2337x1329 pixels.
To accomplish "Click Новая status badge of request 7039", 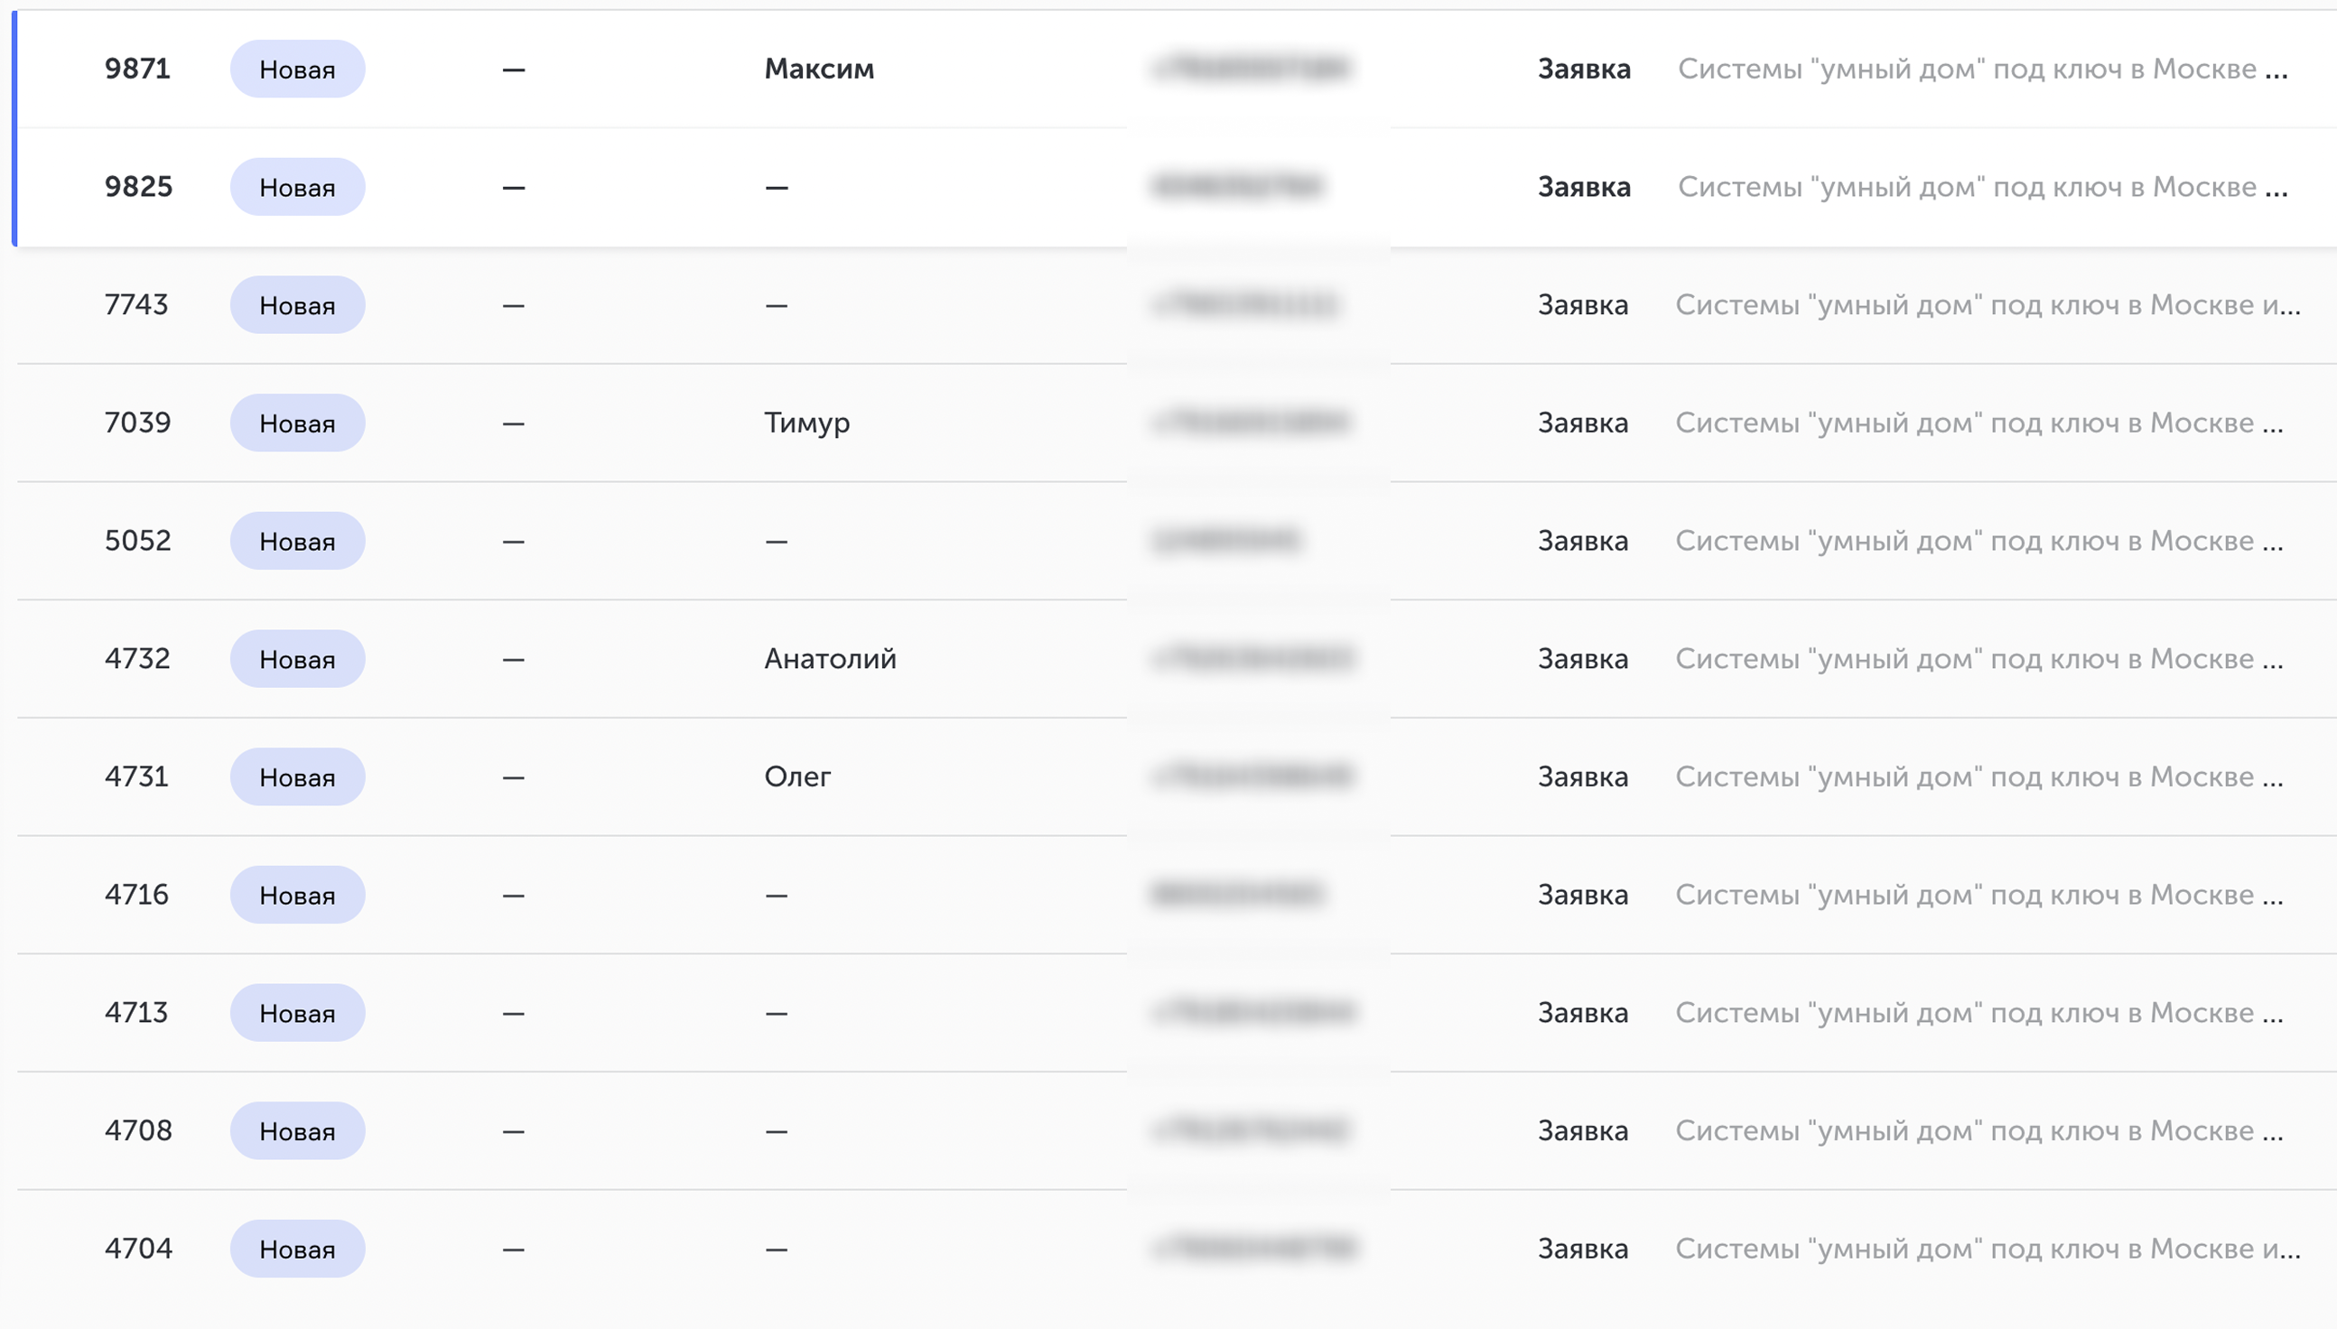I will (x=298, y=423).
